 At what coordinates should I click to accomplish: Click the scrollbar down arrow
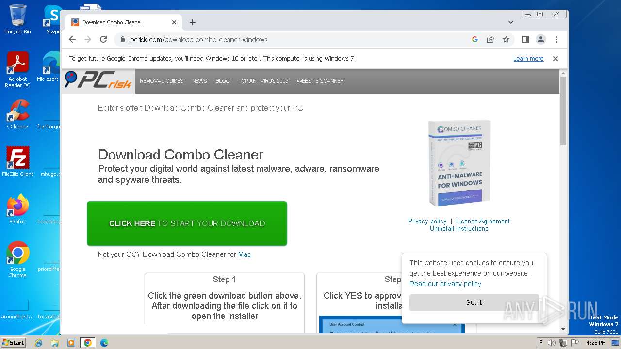pos(563,330)
